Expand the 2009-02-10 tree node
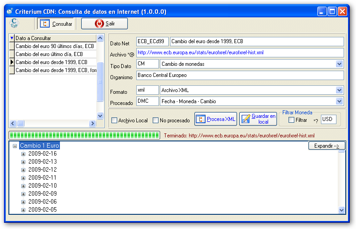The image size is (356, 229). point(23,186)
